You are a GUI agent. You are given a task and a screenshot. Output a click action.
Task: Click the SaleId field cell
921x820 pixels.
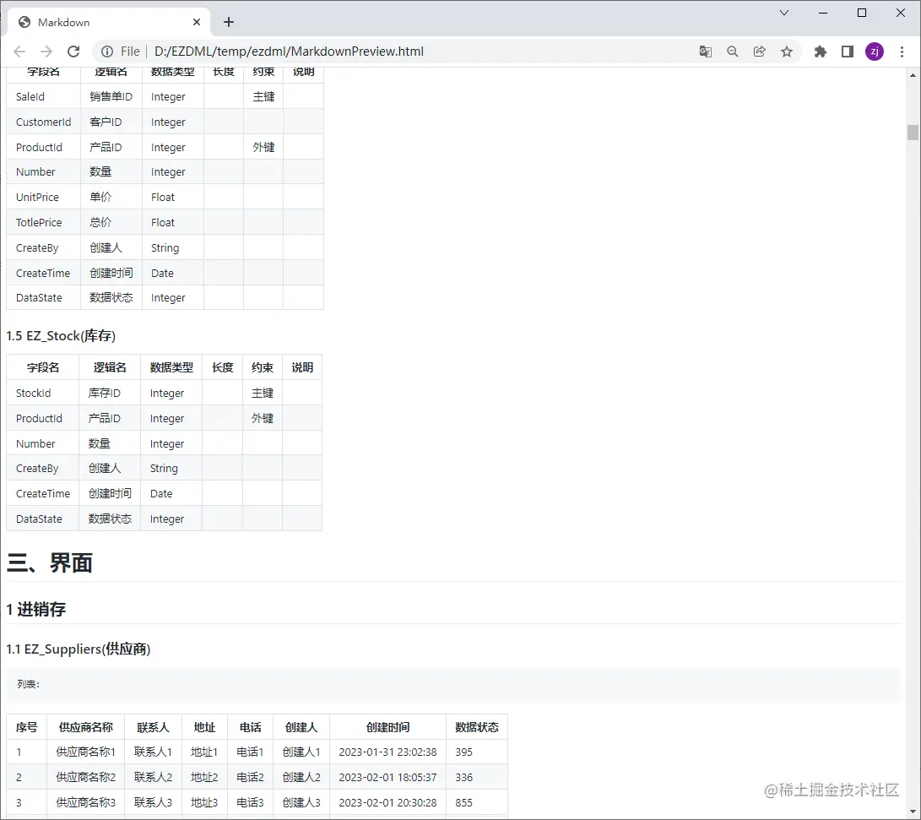(x=43, y=97)
